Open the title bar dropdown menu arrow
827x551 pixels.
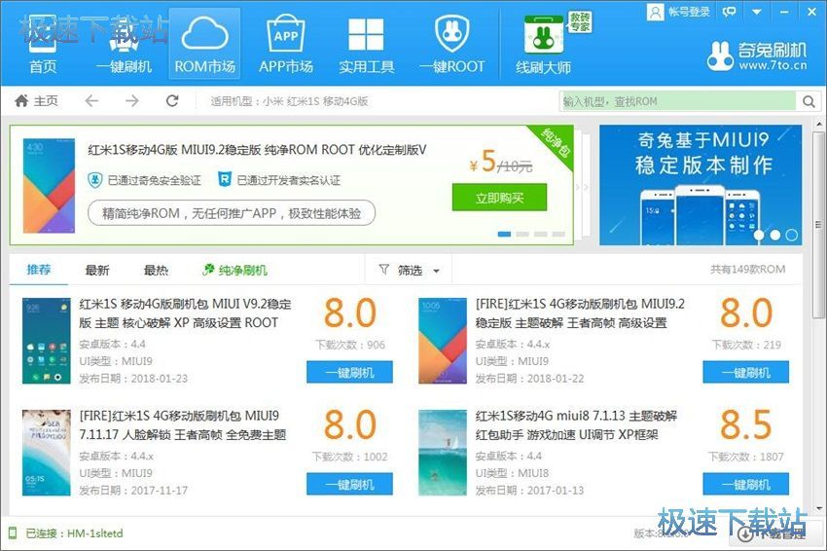[x=757, y=12]
